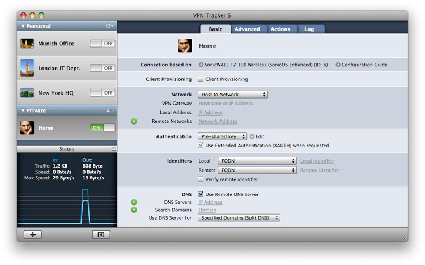Select the London IT Dept. connection row
The image size is (425, 265).
67,68
